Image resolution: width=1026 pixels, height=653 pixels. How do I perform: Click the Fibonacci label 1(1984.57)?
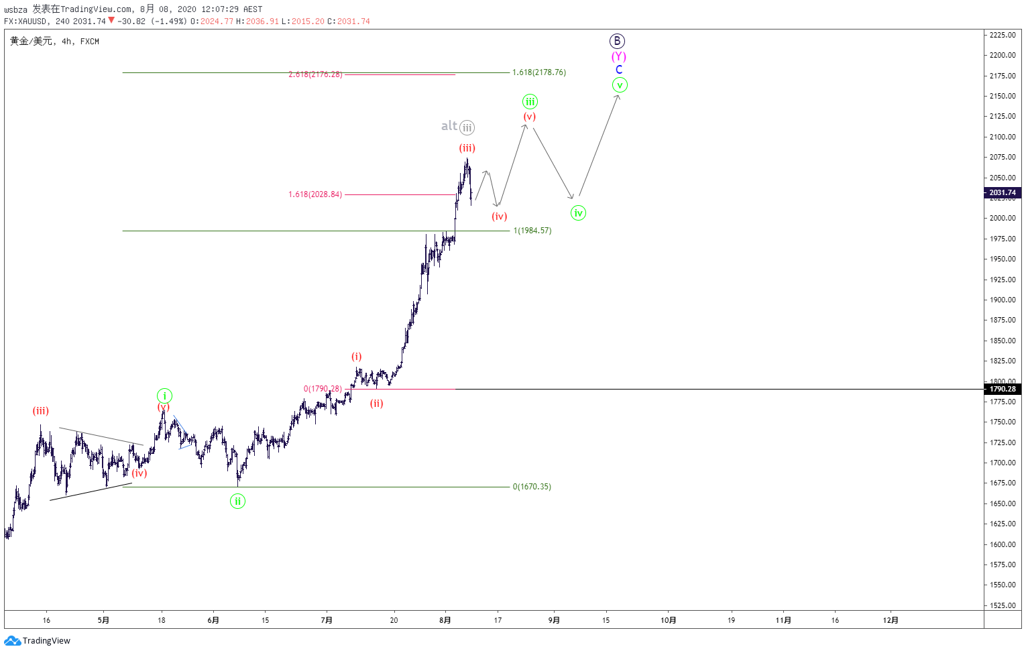(x=532, y=231)
